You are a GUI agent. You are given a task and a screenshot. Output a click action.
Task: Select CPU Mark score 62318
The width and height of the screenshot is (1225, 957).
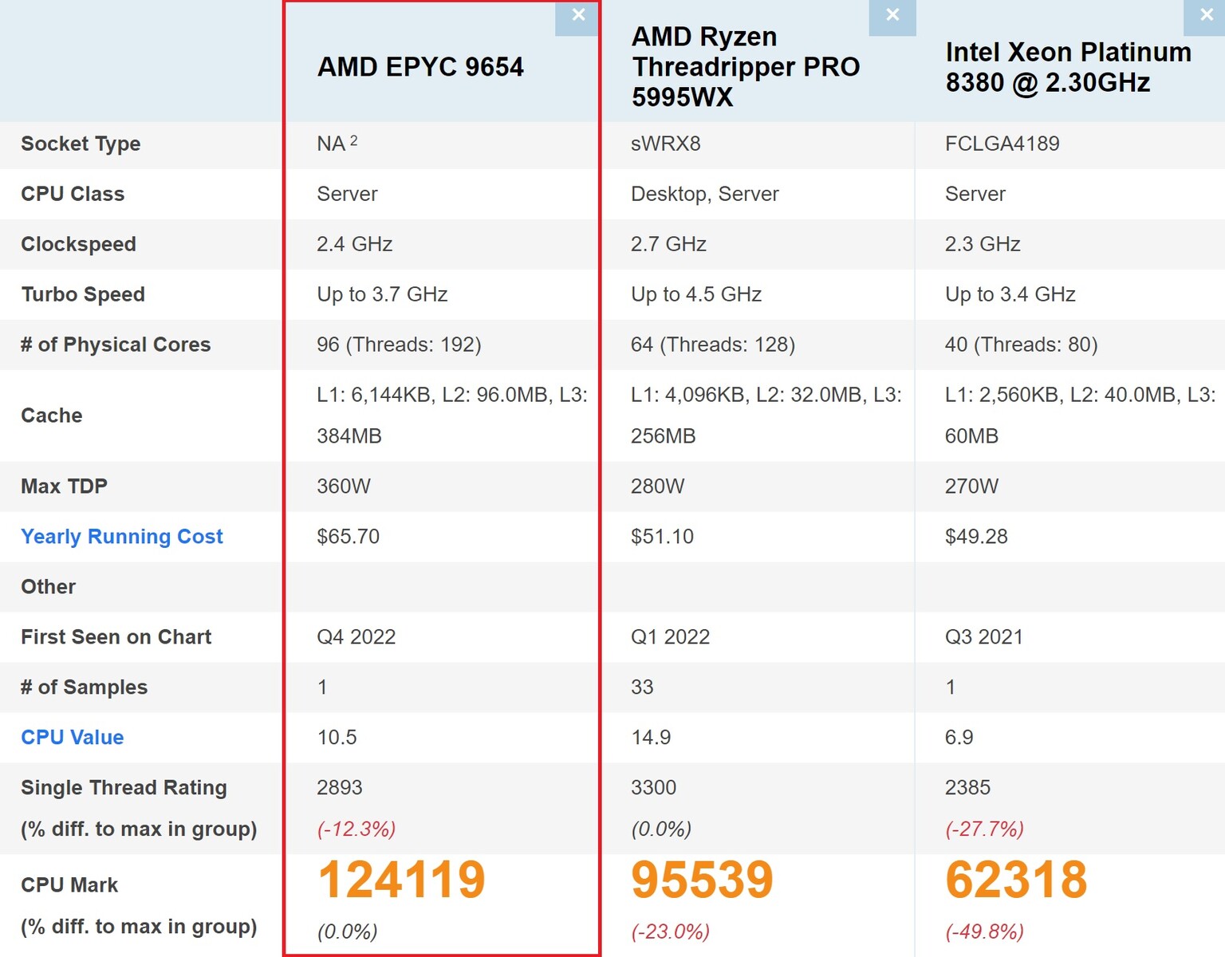[1016, 880]
